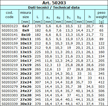
Task: Click the cod. code column header
Action: tap(9, 15)
